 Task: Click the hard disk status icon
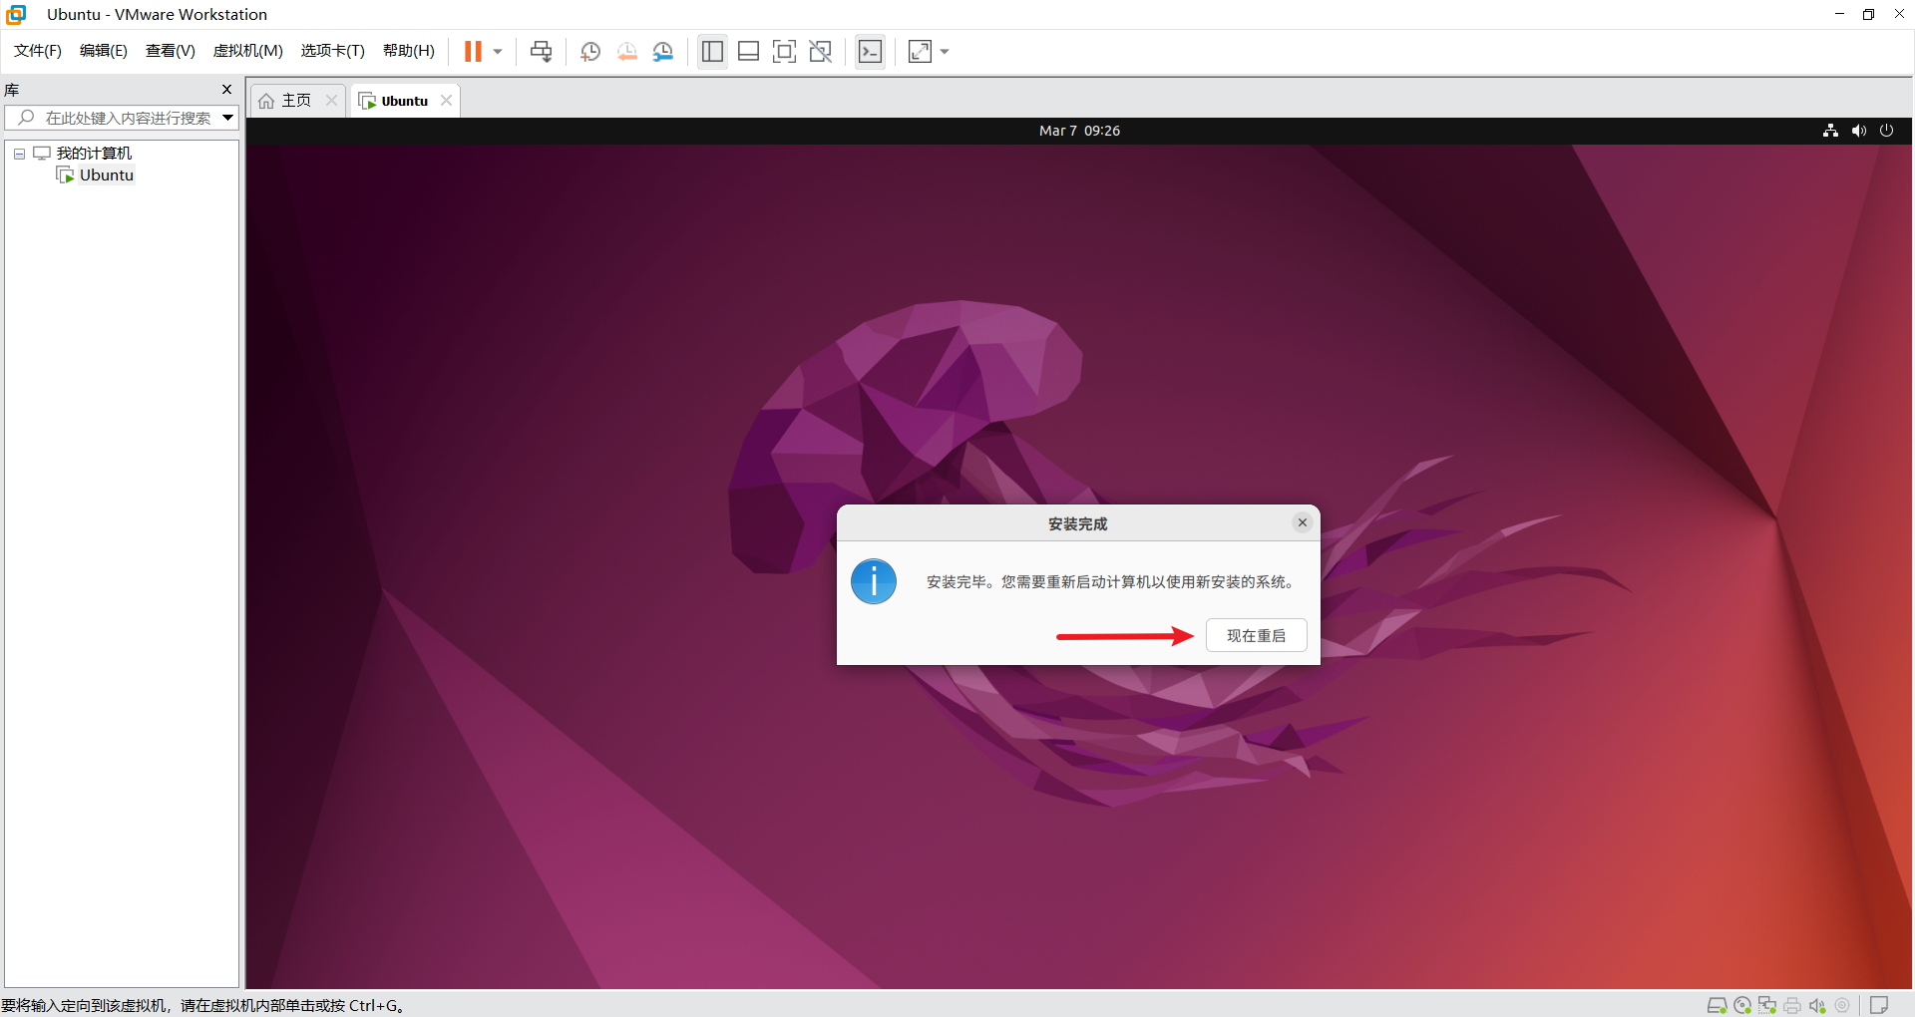1717,1005
